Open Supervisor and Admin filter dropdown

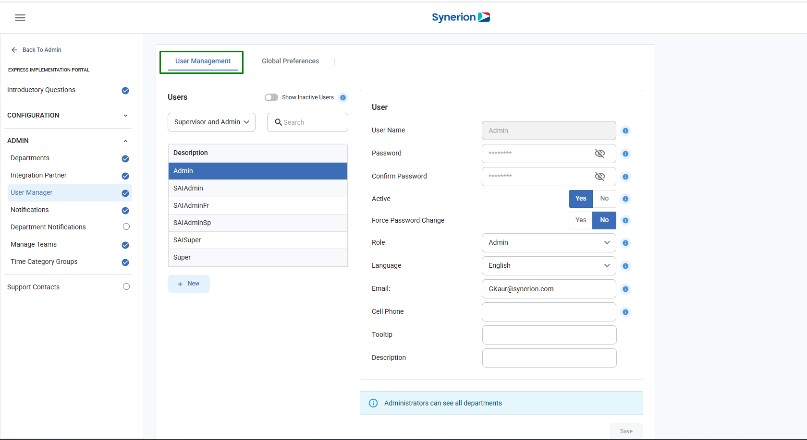click(x=211, y=122)
